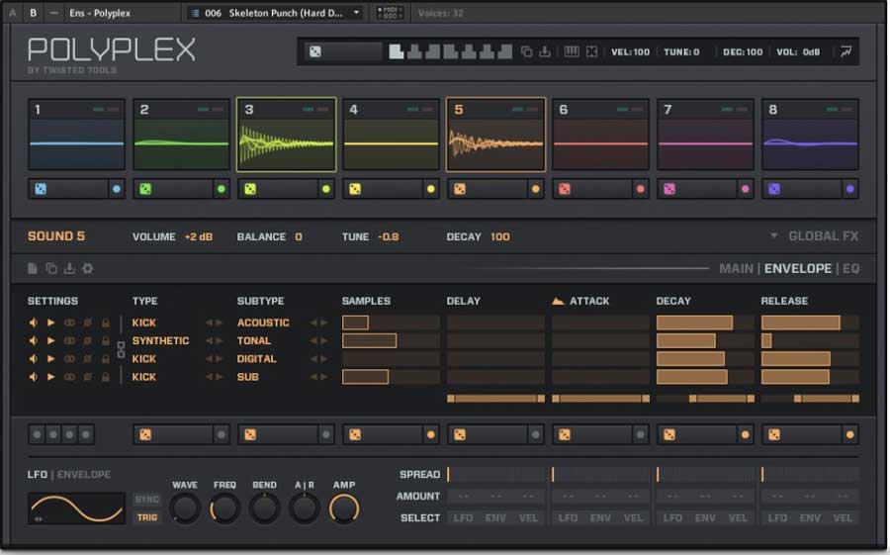Step Tonal subtype to previous option
This screenshot has width=890, height=555.
[313, 341]
